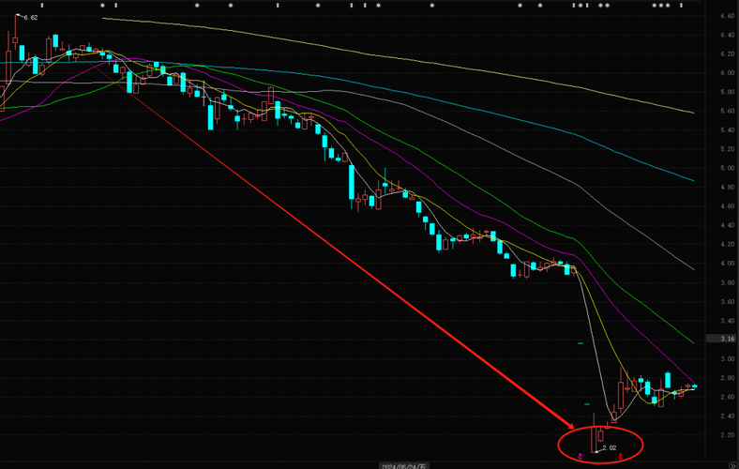Click the red S marker below the chart

pos(621,457)
